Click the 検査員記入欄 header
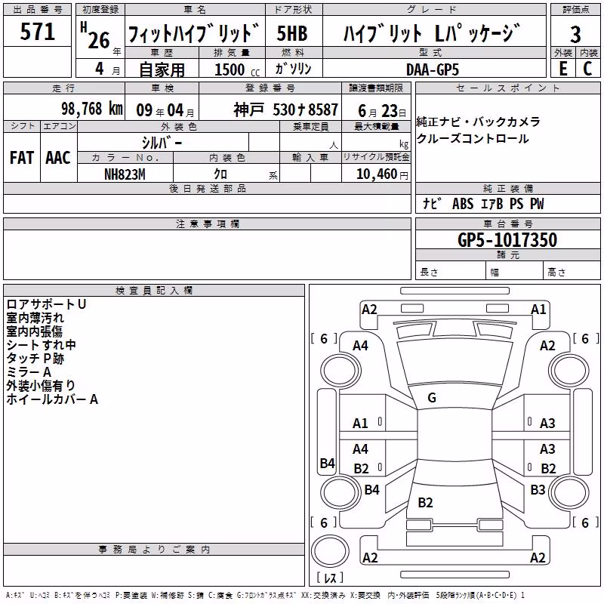 tap(154, 291)
